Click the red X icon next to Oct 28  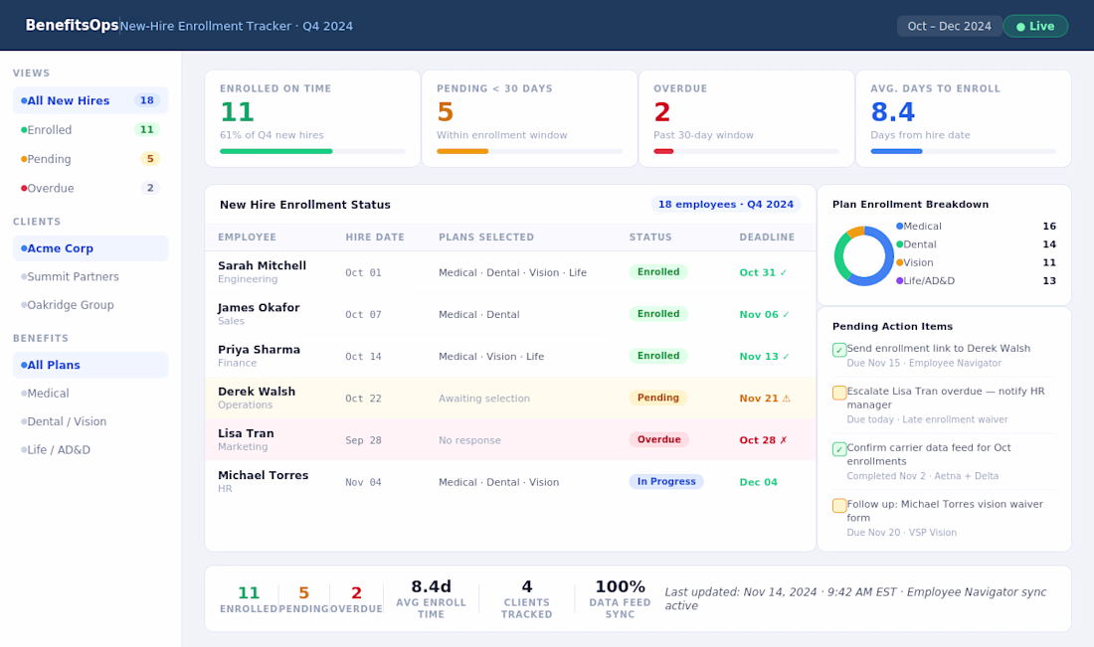click(784, 440)
